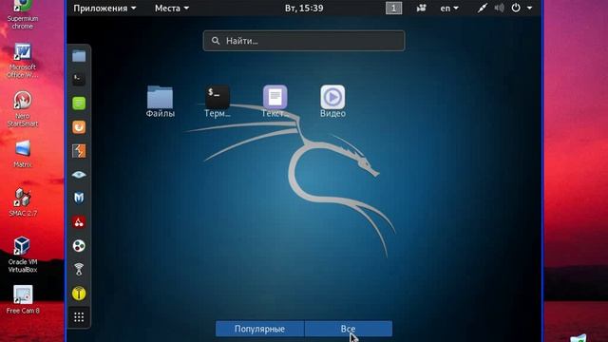Launch Terminal from the dock
This screenshot has width=608, height=342.
(79, 79)
